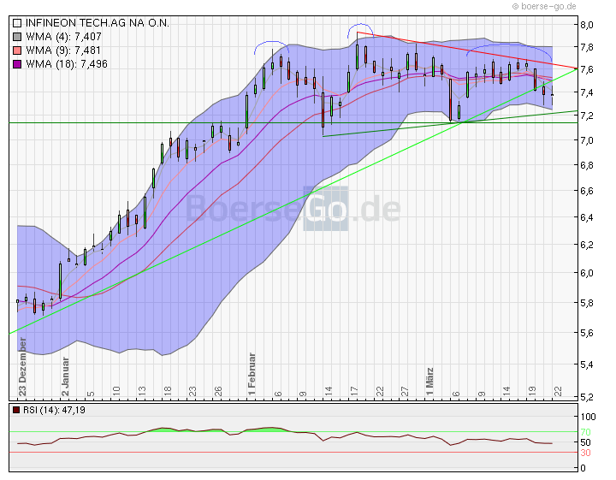The image size is (616, 480).
Task: Click the 8,0 price axis label
Action: 587,25
